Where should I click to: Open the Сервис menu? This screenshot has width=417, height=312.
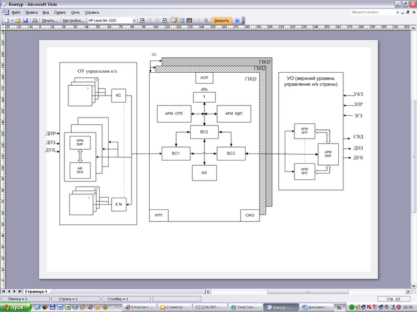tap(59, 12)
